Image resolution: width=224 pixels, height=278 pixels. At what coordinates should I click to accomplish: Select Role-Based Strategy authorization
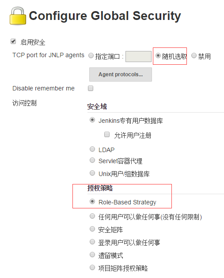[x=92, y=201]
